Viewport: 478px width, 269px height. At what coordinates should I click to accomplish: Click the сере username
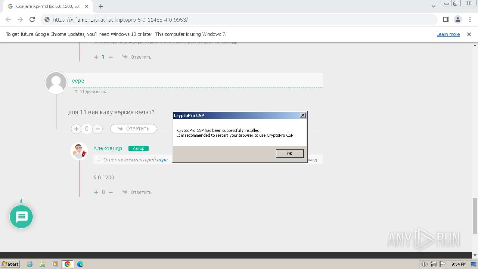tap(78, 81)
